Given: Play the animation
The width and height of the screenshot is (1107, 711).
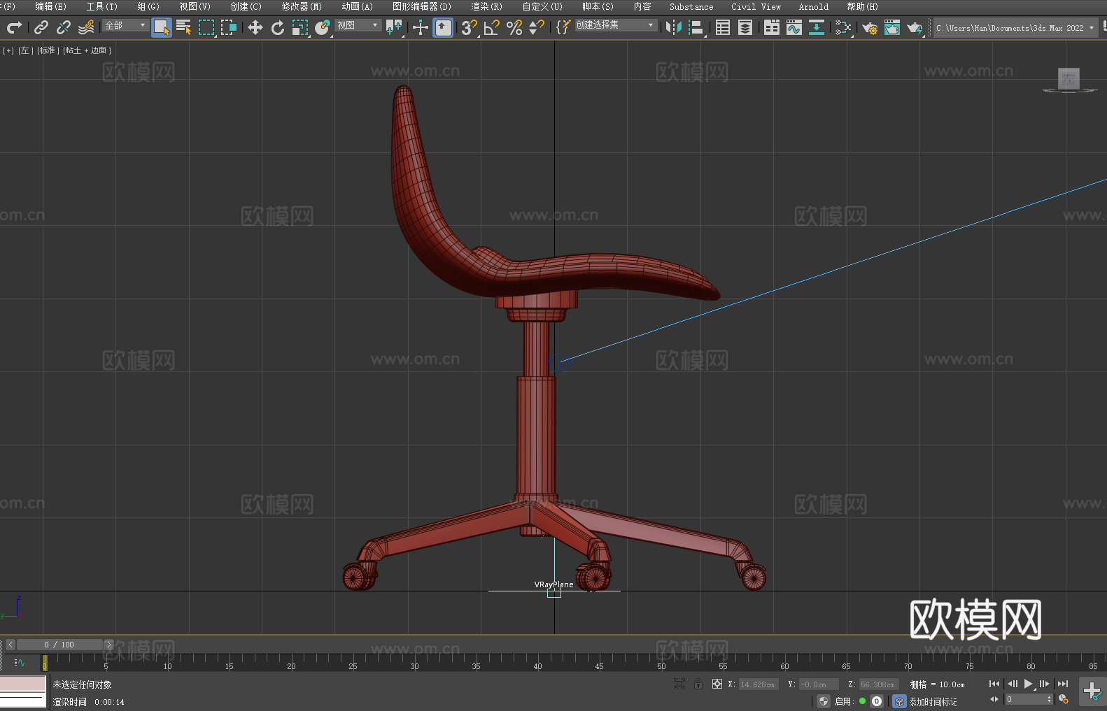Looking at the screenshot, I should pyautogui.click(x=1029, y=684).
